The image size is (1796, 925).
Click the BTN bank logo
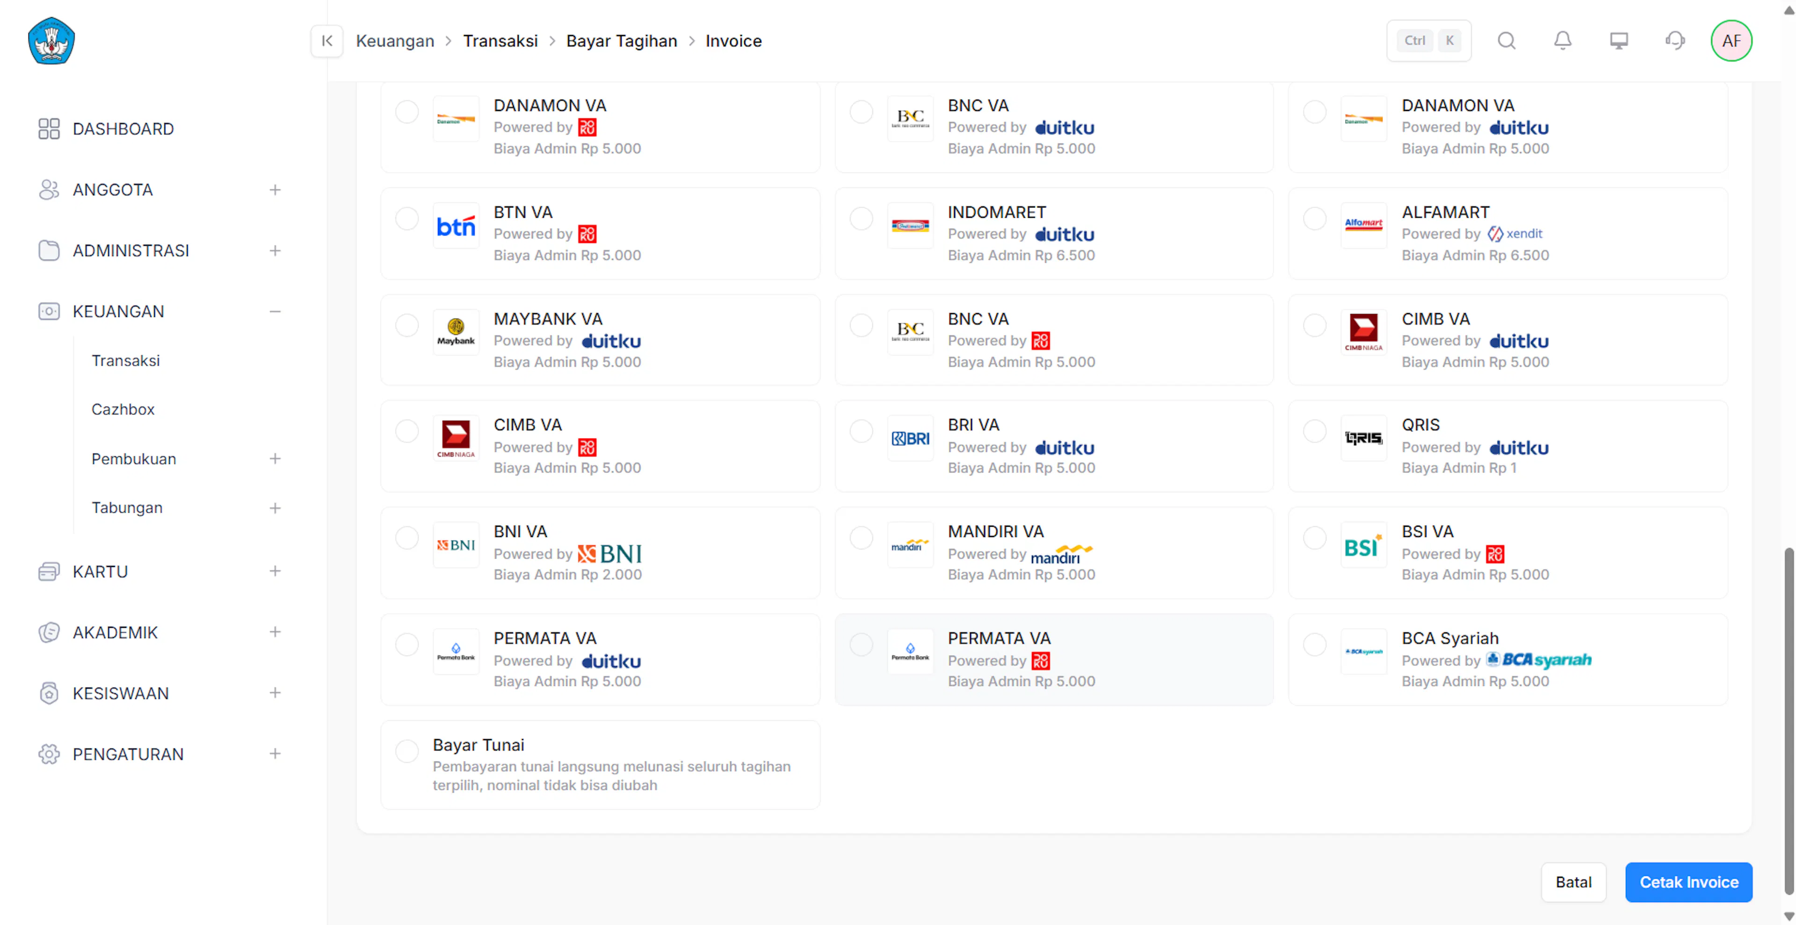click(456, 226)
